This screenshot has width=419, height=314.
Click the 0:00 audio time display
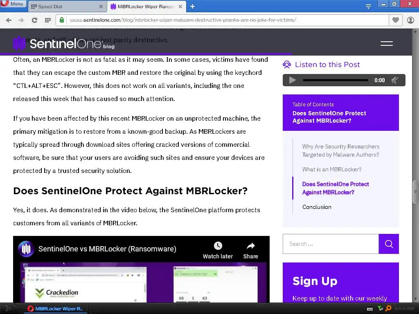[x=379, y=80]
